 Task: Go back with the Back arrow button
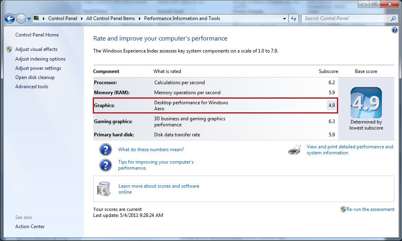(10, 18)
